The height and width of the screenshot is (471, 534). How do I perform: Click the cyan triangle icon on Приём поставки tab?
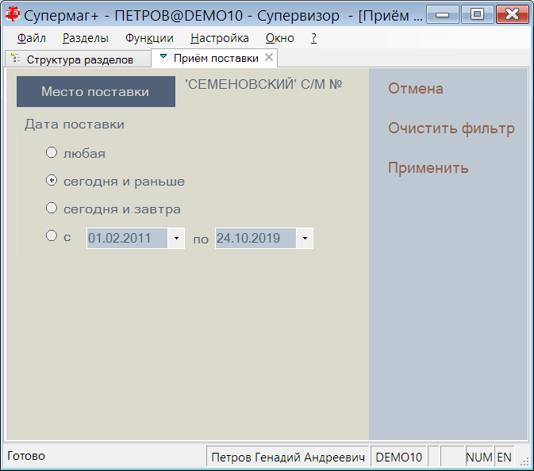point(163,56)
